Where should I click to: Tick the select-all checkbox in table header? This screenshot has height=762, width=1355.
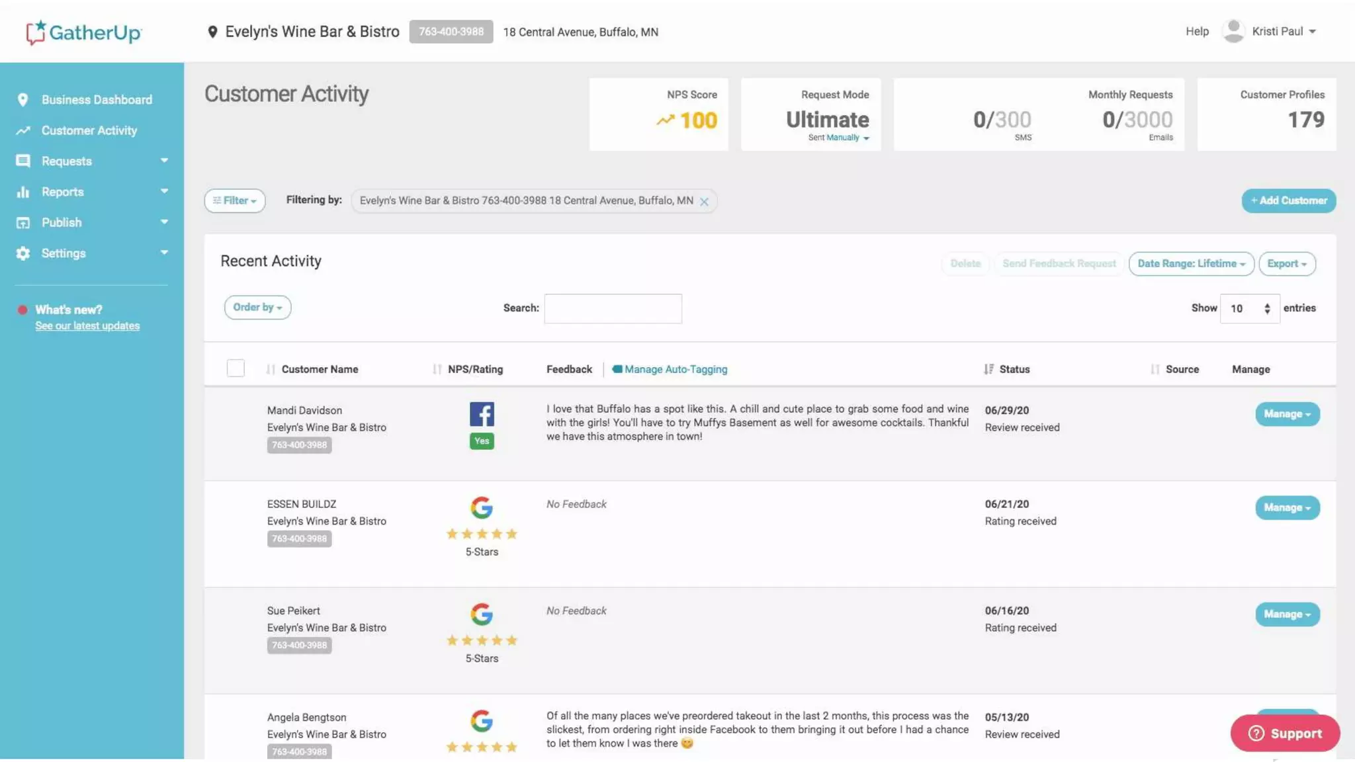click(236, 368)
